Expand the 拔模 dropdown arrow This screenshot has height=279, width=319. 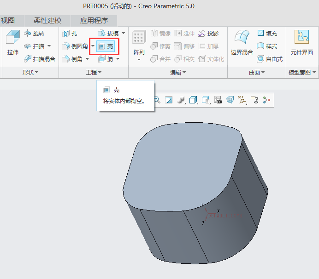pos(123,33)
